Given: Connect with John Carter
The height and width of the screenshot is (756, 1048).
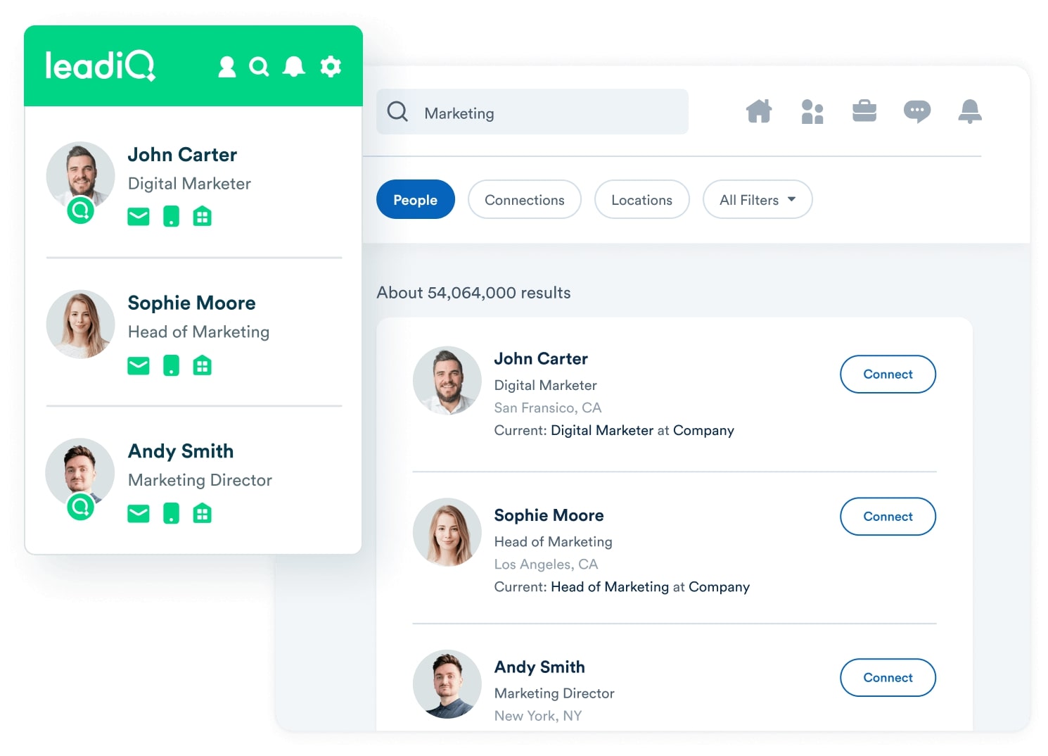Looking at the screenshot, I should point(888,374).
